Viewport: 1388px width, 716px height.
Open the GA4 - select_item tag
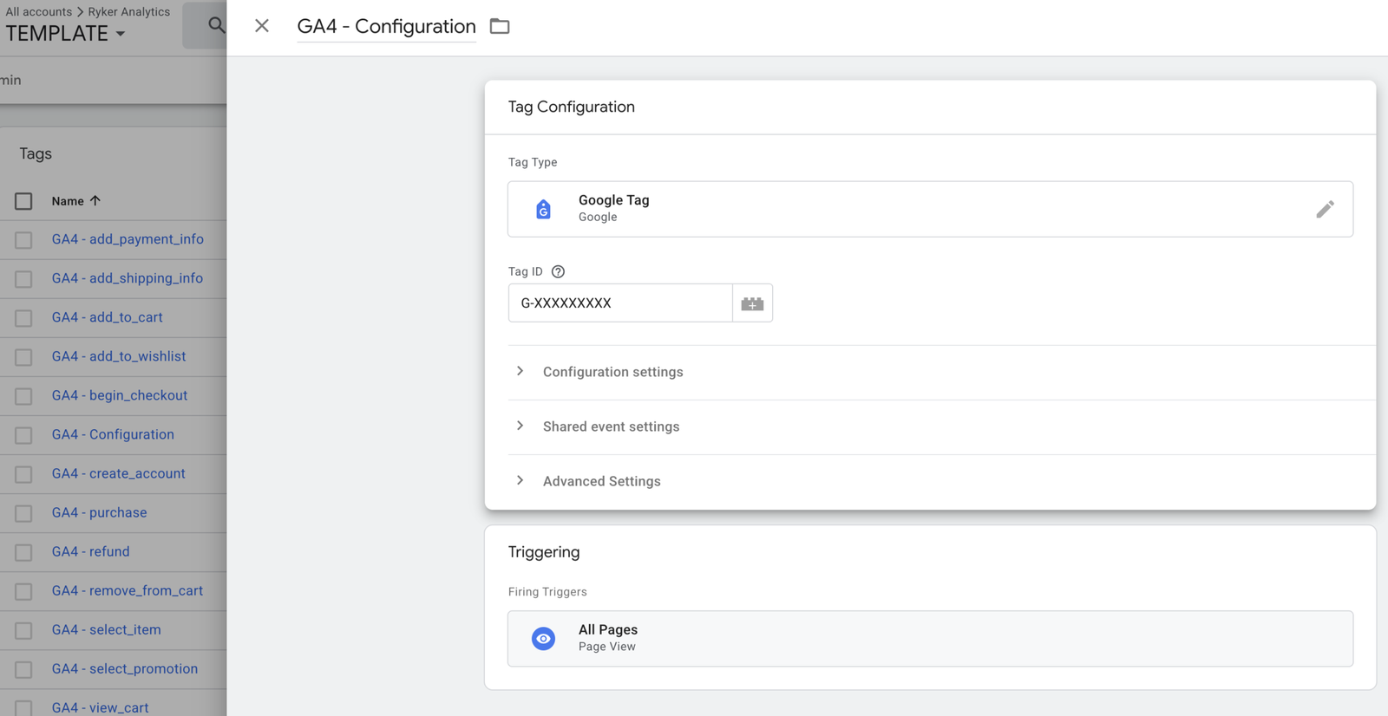[106, 629]
